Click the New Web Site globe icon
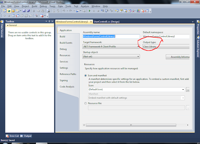 coord(9,11)
